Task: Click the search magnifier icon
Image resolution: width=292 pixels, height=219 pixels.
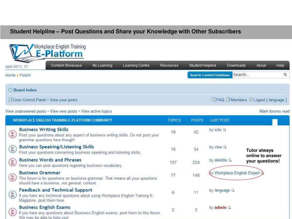Action: tap(285, 75)
